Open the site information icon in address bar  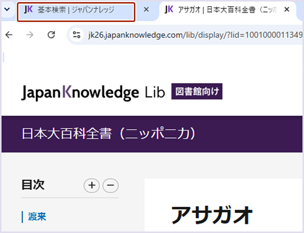pos(77,35)
